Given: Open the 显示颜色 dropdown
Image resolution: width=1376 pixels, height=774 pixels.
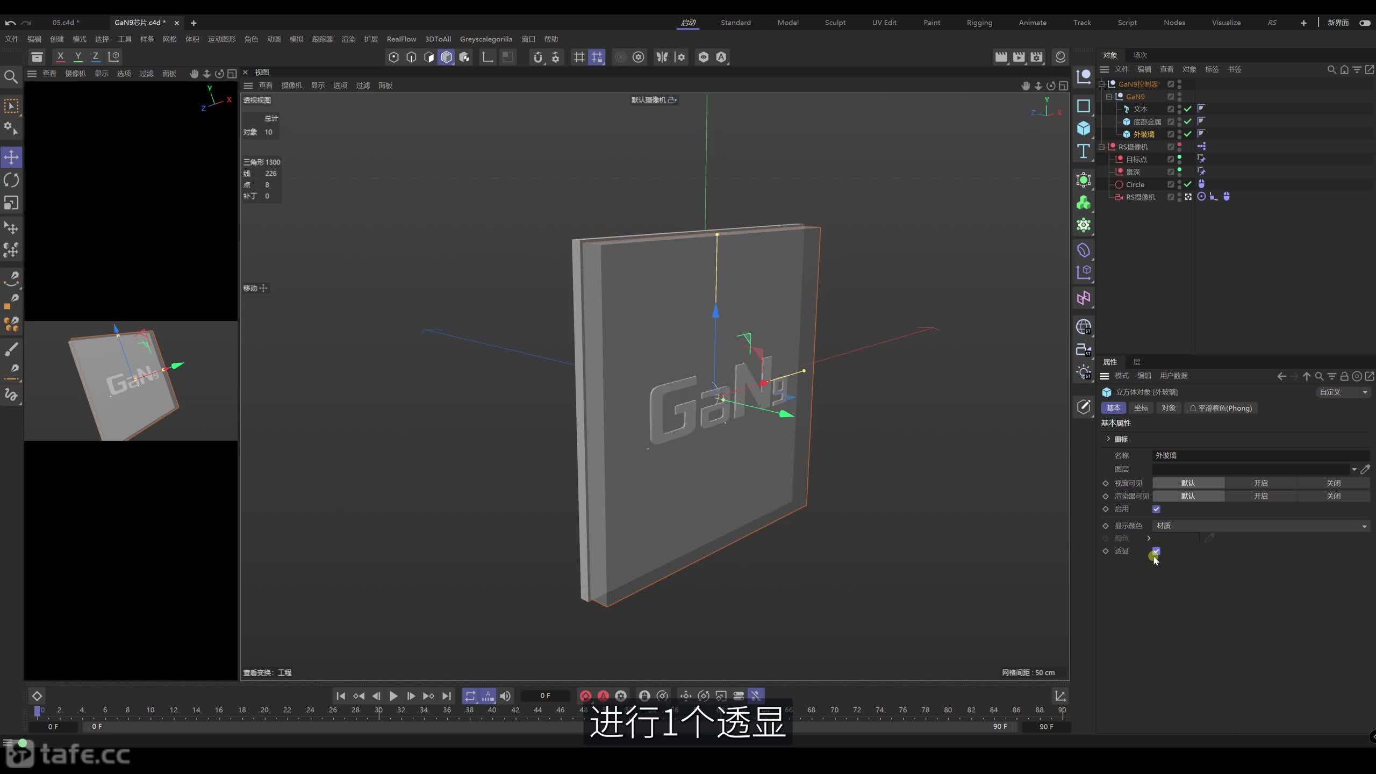Looking at the screenshot, I should (1260, 526).
